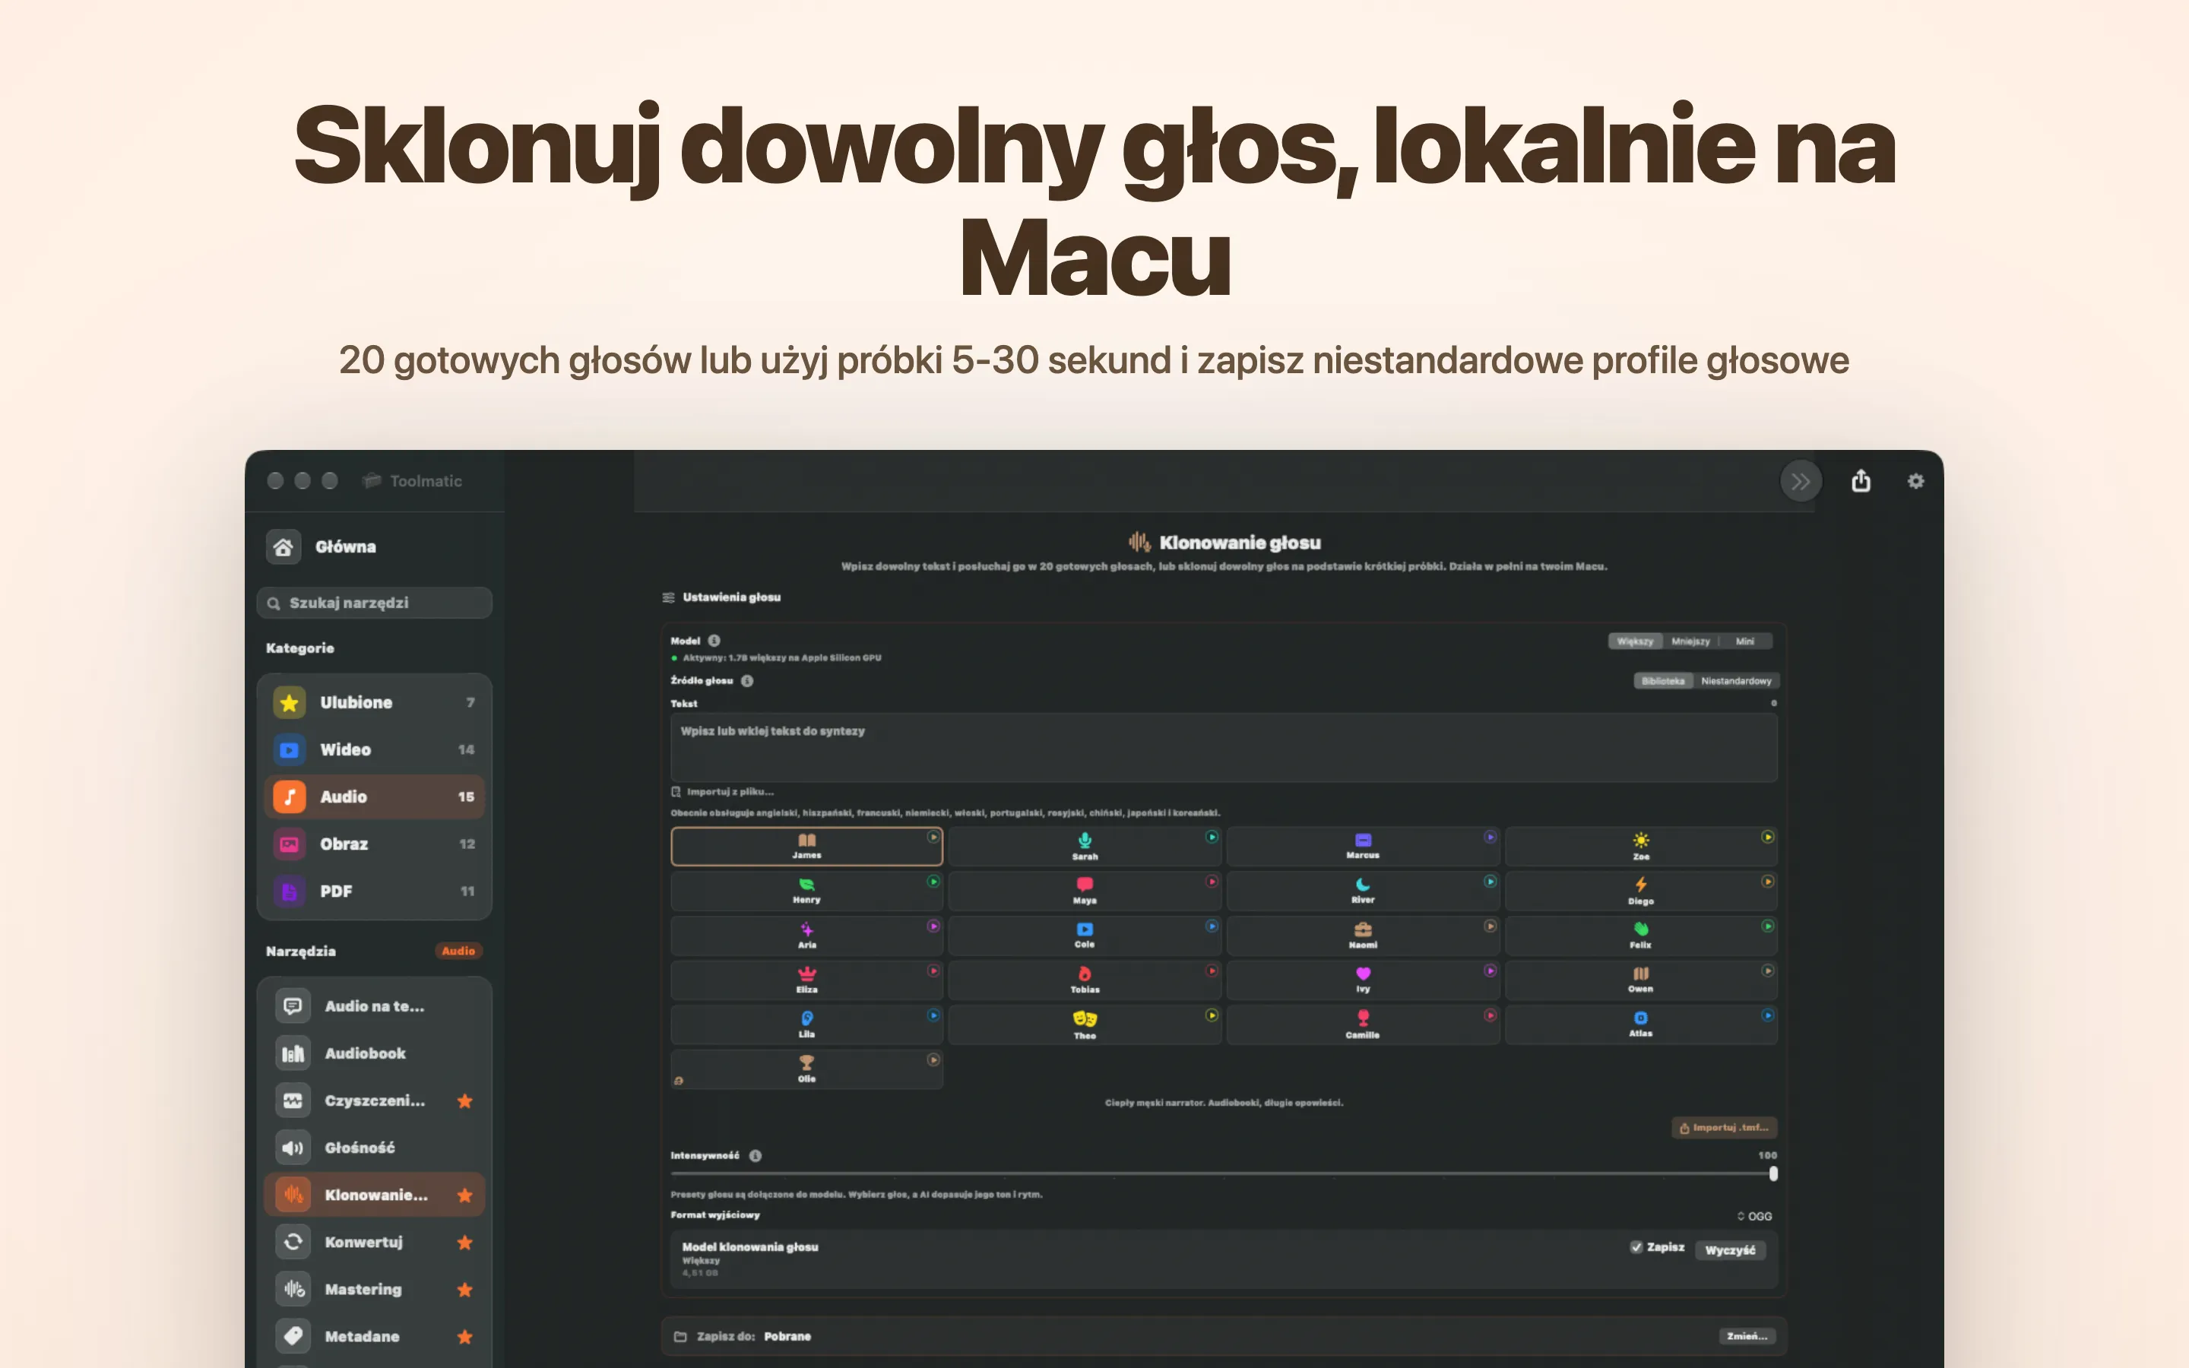Open the Obraz category
The width and height of the screenshot is (2189, 1368).
point(375,844)
